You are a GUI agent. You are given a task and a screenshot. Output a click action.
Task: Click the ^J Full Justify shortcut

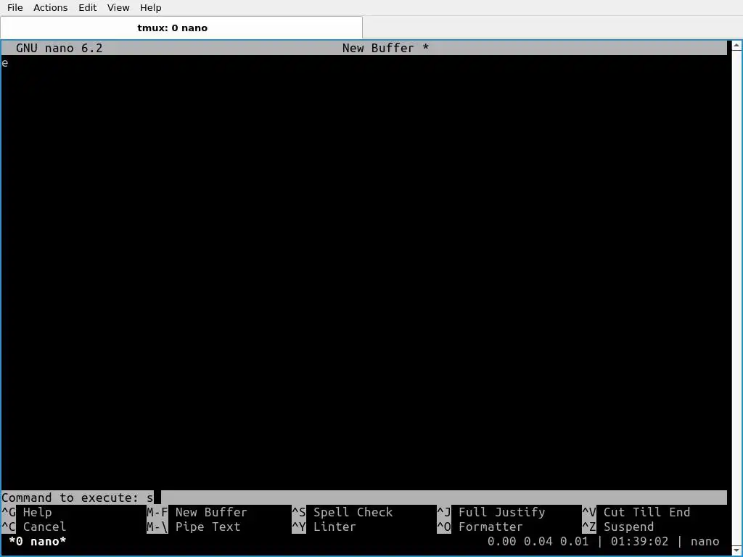click(491, 513)
